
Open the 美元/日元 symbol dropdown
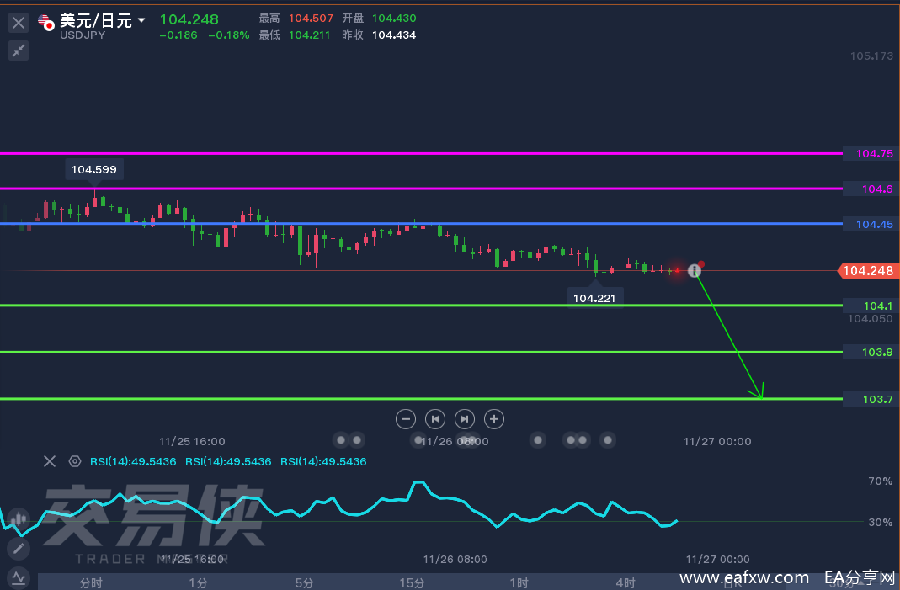point(141,20)
